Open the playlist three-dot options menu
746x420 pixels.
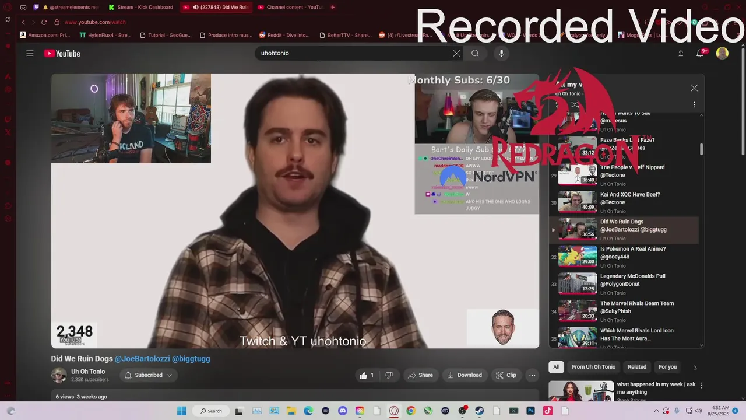(694, 105)
